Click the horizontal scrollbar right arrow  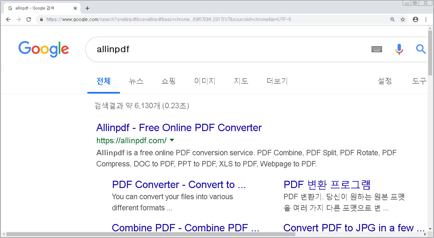[425, 234]
